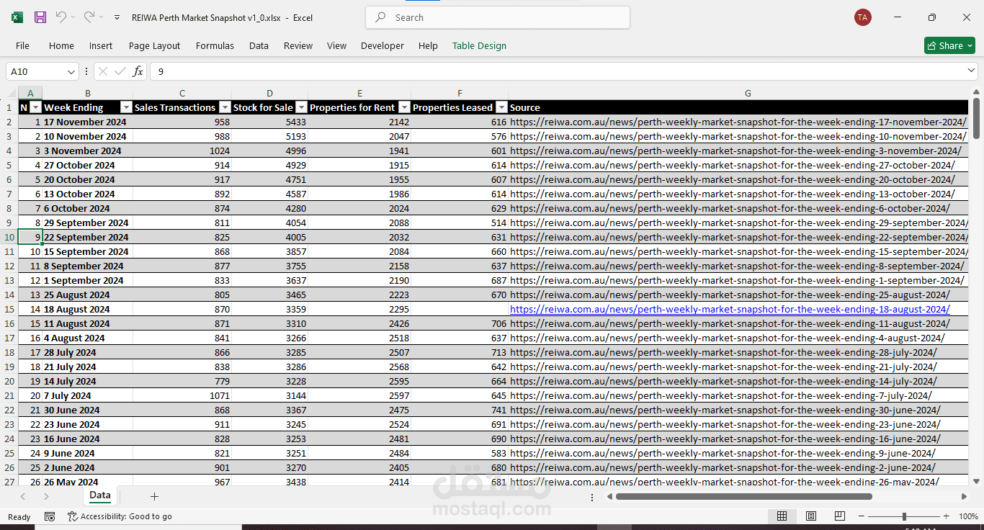Click the Redo arrow icon
984x530 pixels.
tap(89, 17)
